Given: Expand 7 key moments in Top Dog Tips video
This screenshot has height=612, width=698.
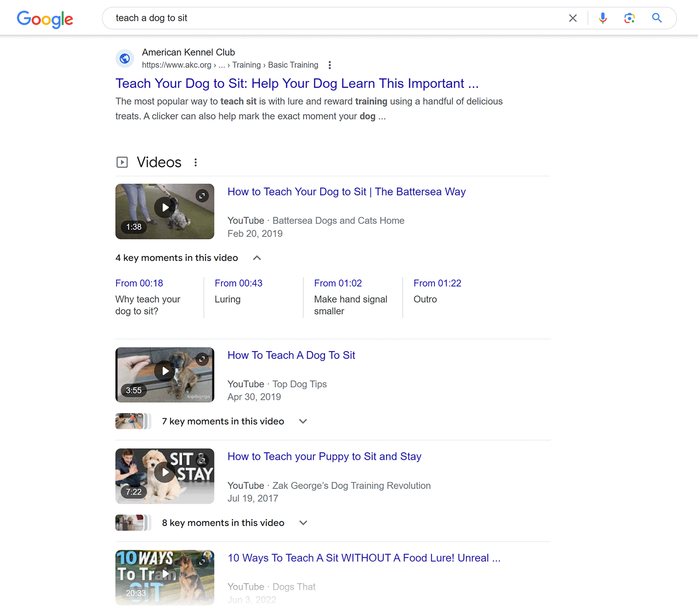Looking at the screenshot, I should 303,421.
